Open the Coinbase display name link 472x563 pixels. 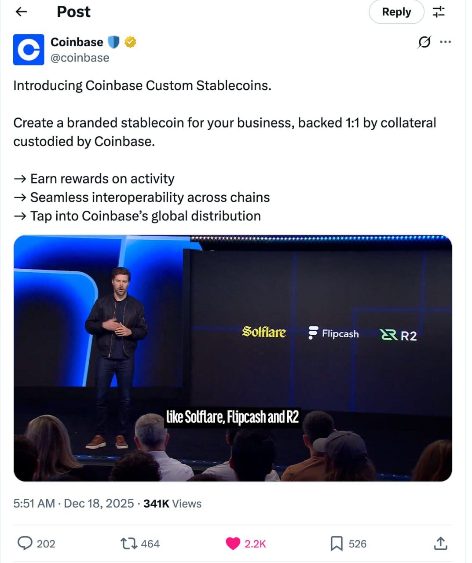[x=77, y=42]
